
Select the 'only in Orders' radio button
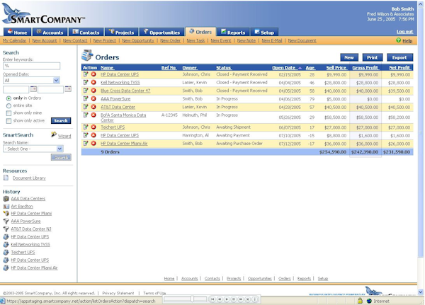[8, 98]
